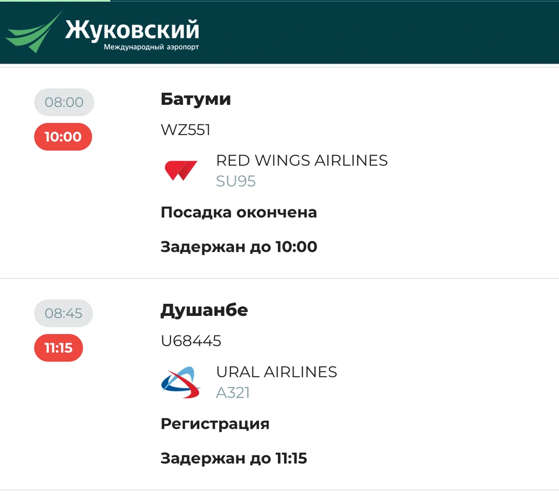
Task: Select the red 10:00 delayed time badge
Action: point(63,137)
